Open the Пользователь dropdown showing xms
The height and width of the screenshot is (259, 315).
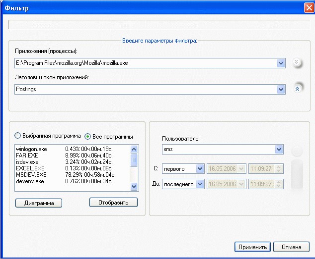click(x=279, y=149)
